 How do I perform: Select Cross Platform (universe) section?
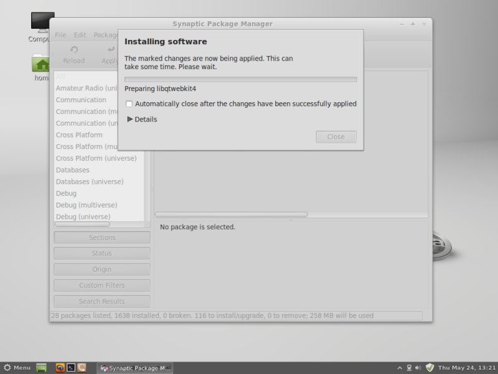96,158
